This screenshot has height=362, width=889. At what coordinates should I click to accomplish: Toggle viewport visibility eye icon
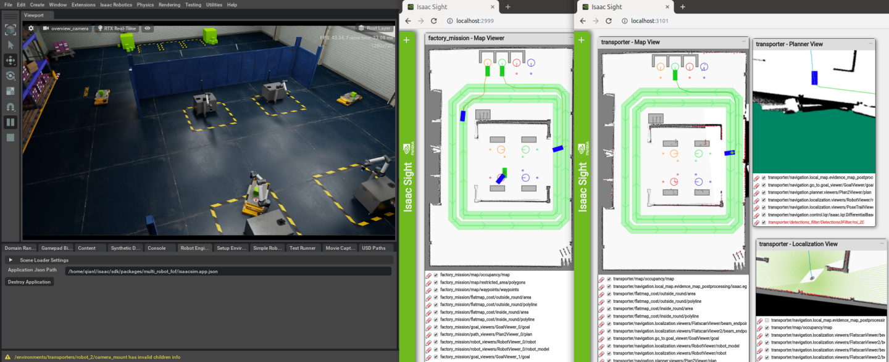coord(148,28)
